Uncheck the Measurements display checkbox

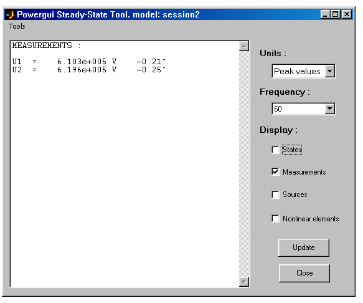tap(275, 172)
